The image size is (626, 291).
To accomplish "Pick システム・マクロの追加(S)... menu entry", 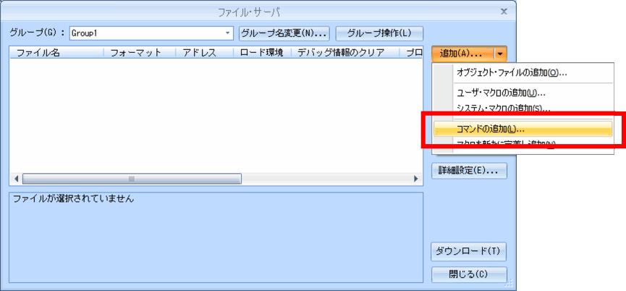I will (503, 109).
